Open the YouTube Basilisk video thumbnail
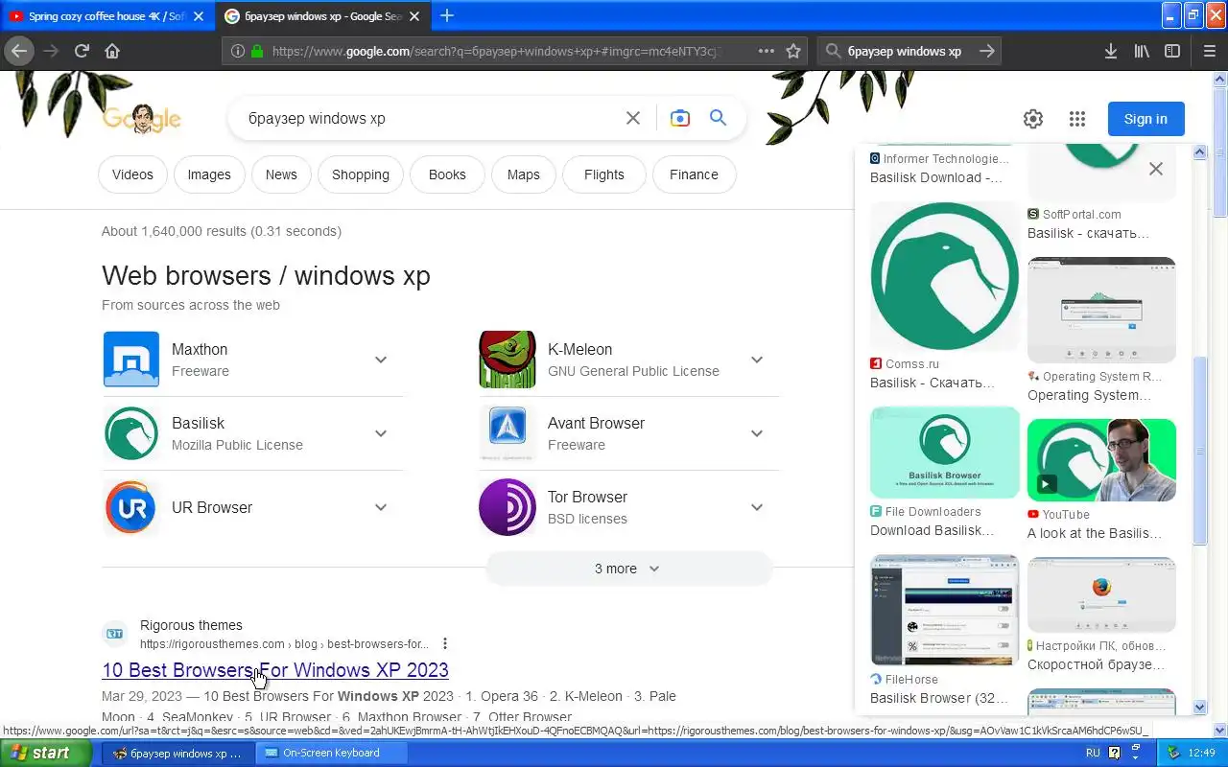 1101,459
